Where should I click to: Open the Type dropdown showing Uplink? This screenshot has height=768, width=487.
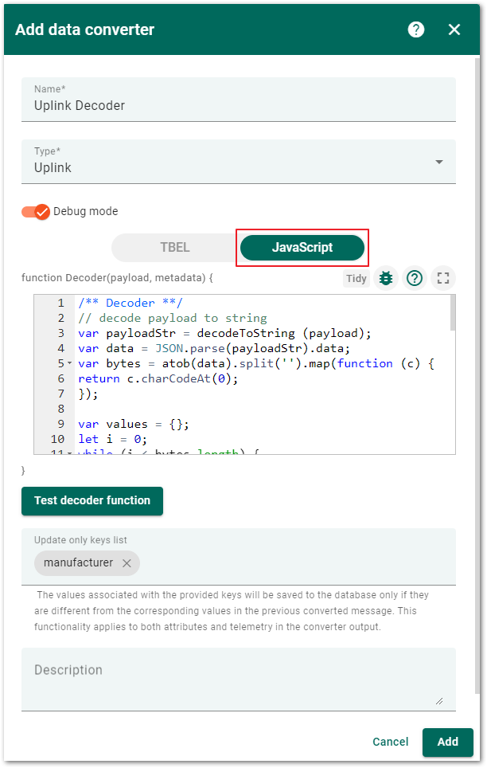pos(239,162)
